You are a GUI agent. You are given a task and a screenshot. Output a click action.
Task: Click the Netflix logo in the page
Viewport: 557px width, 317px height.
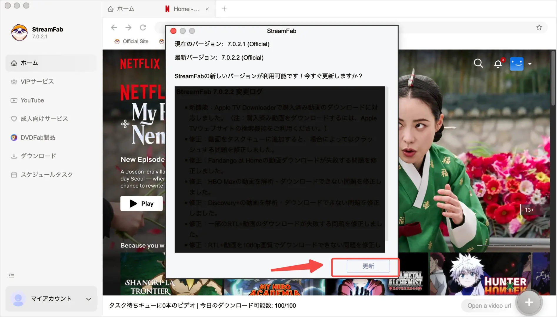140,64
